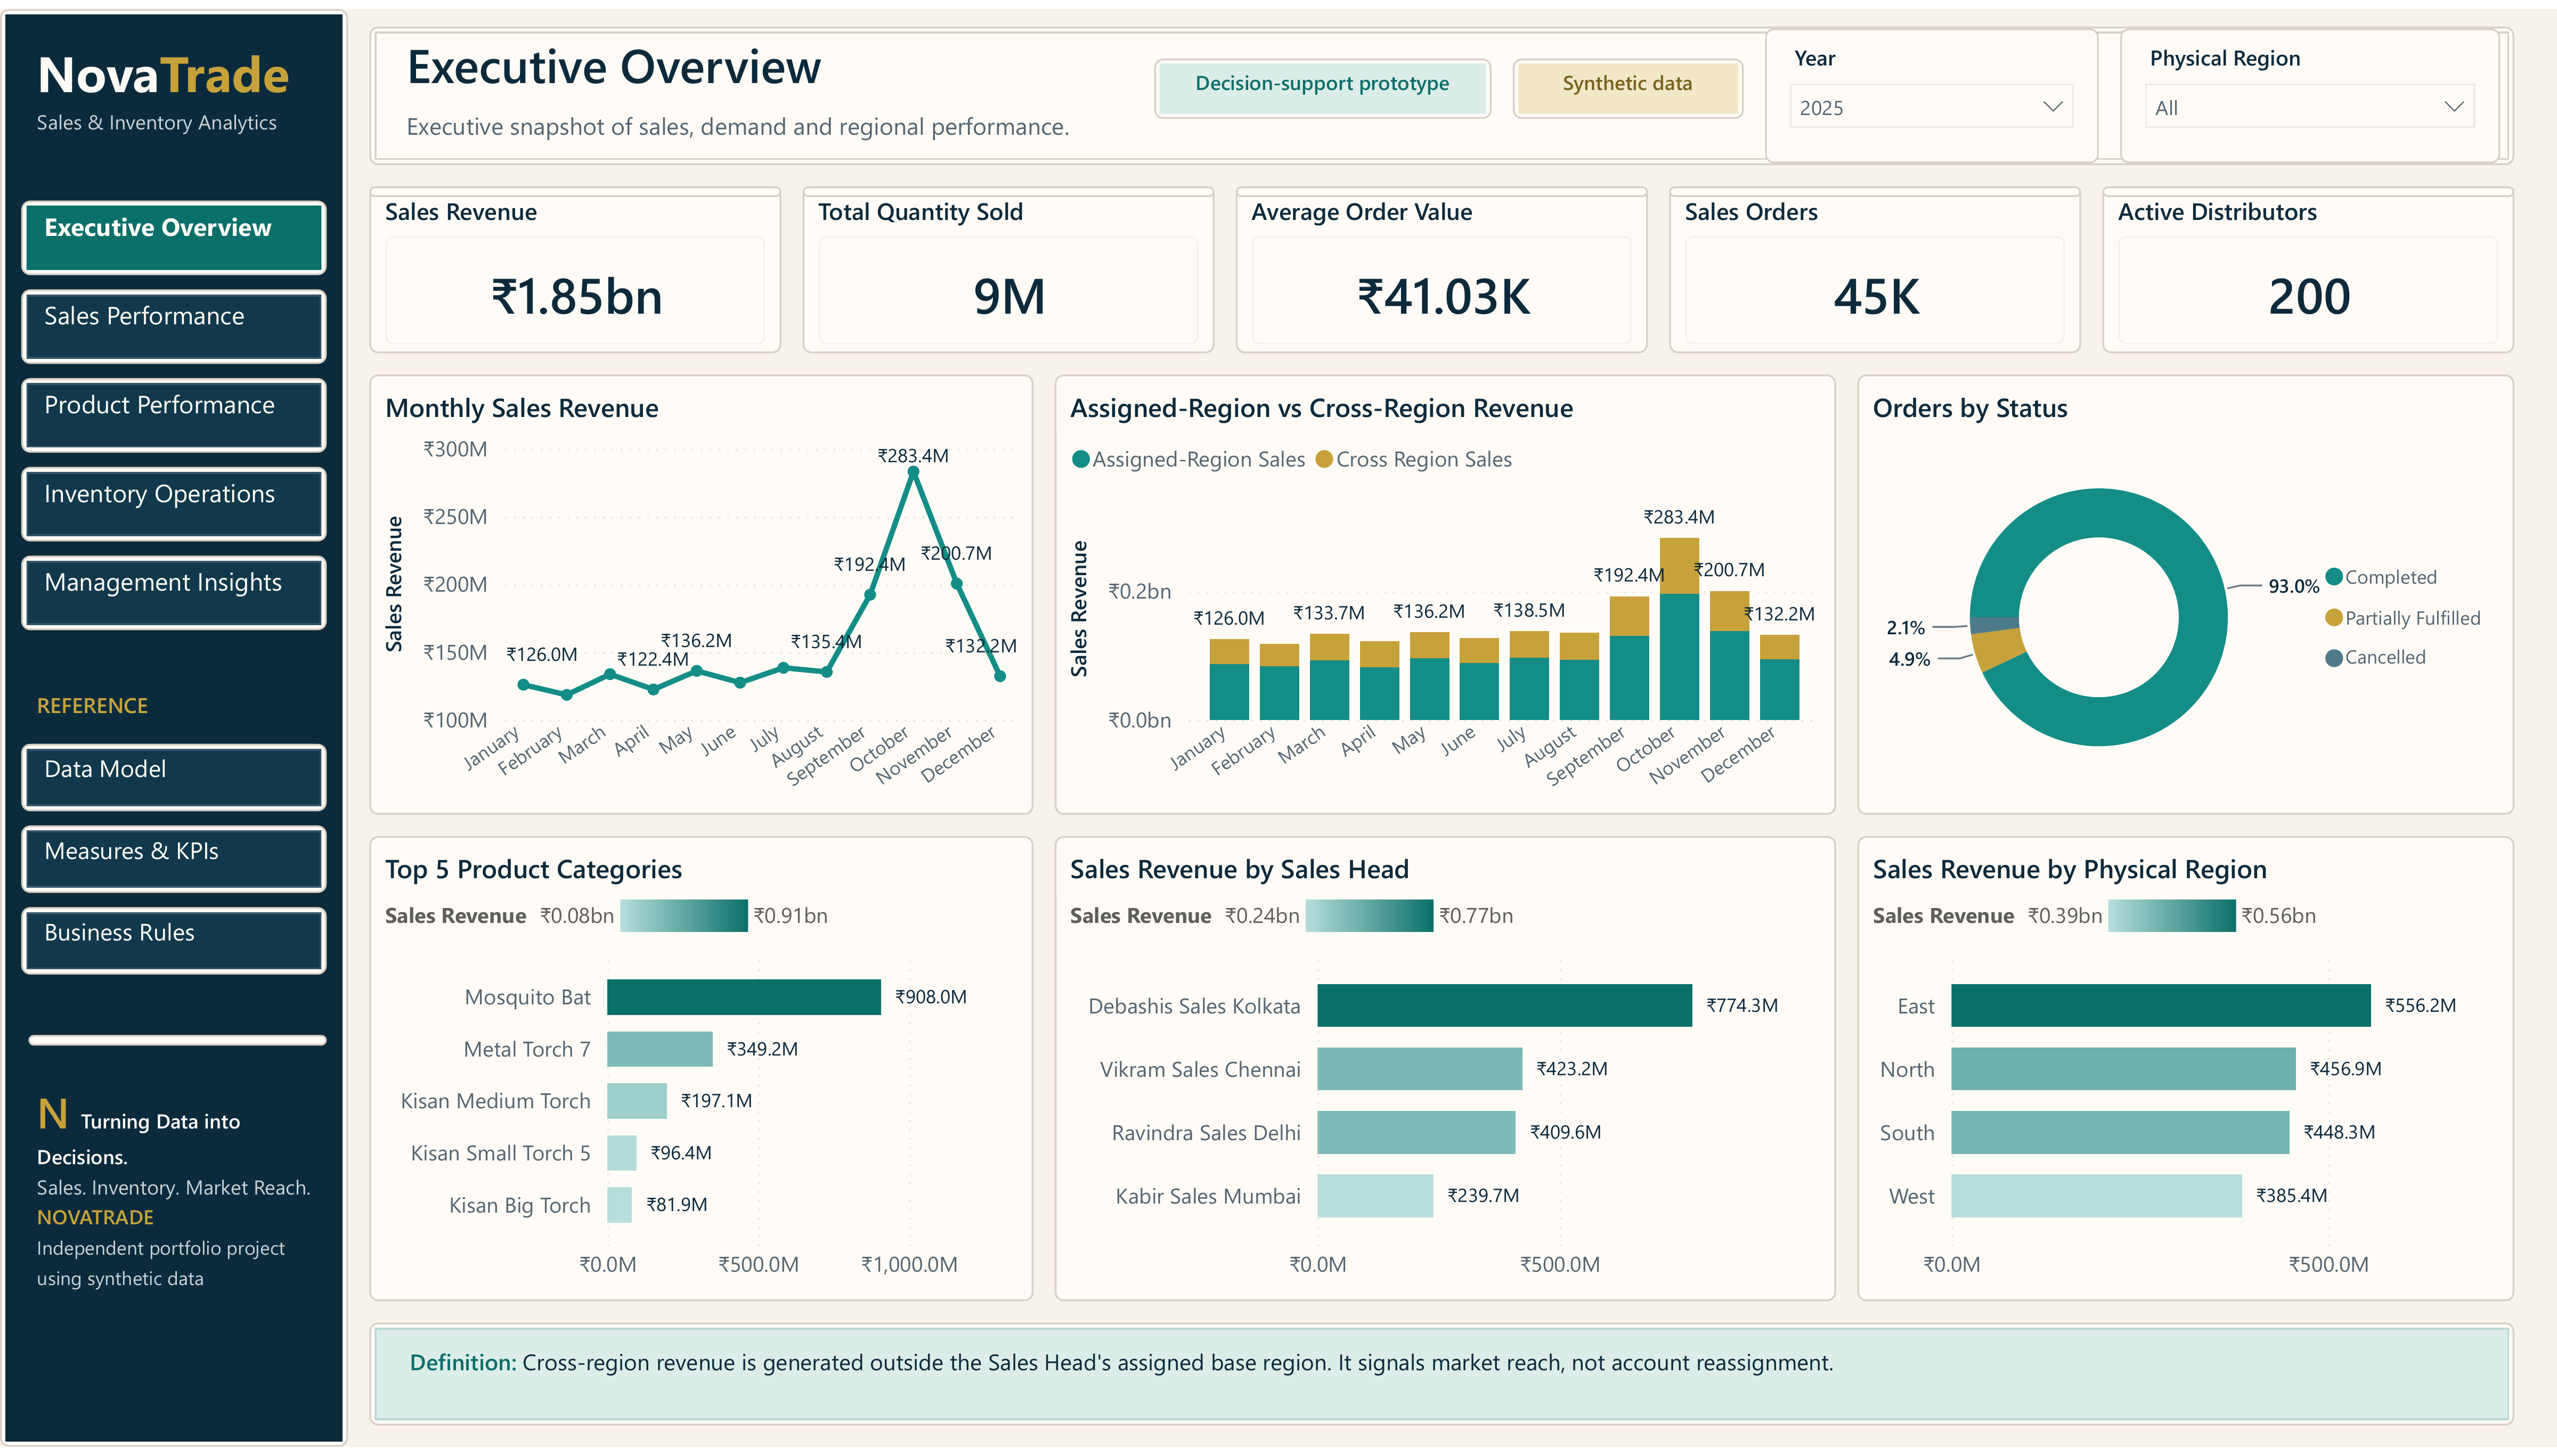Open Product Performance navigation button
This screenshot has height=1456, width=2557.
pos(174,415)
